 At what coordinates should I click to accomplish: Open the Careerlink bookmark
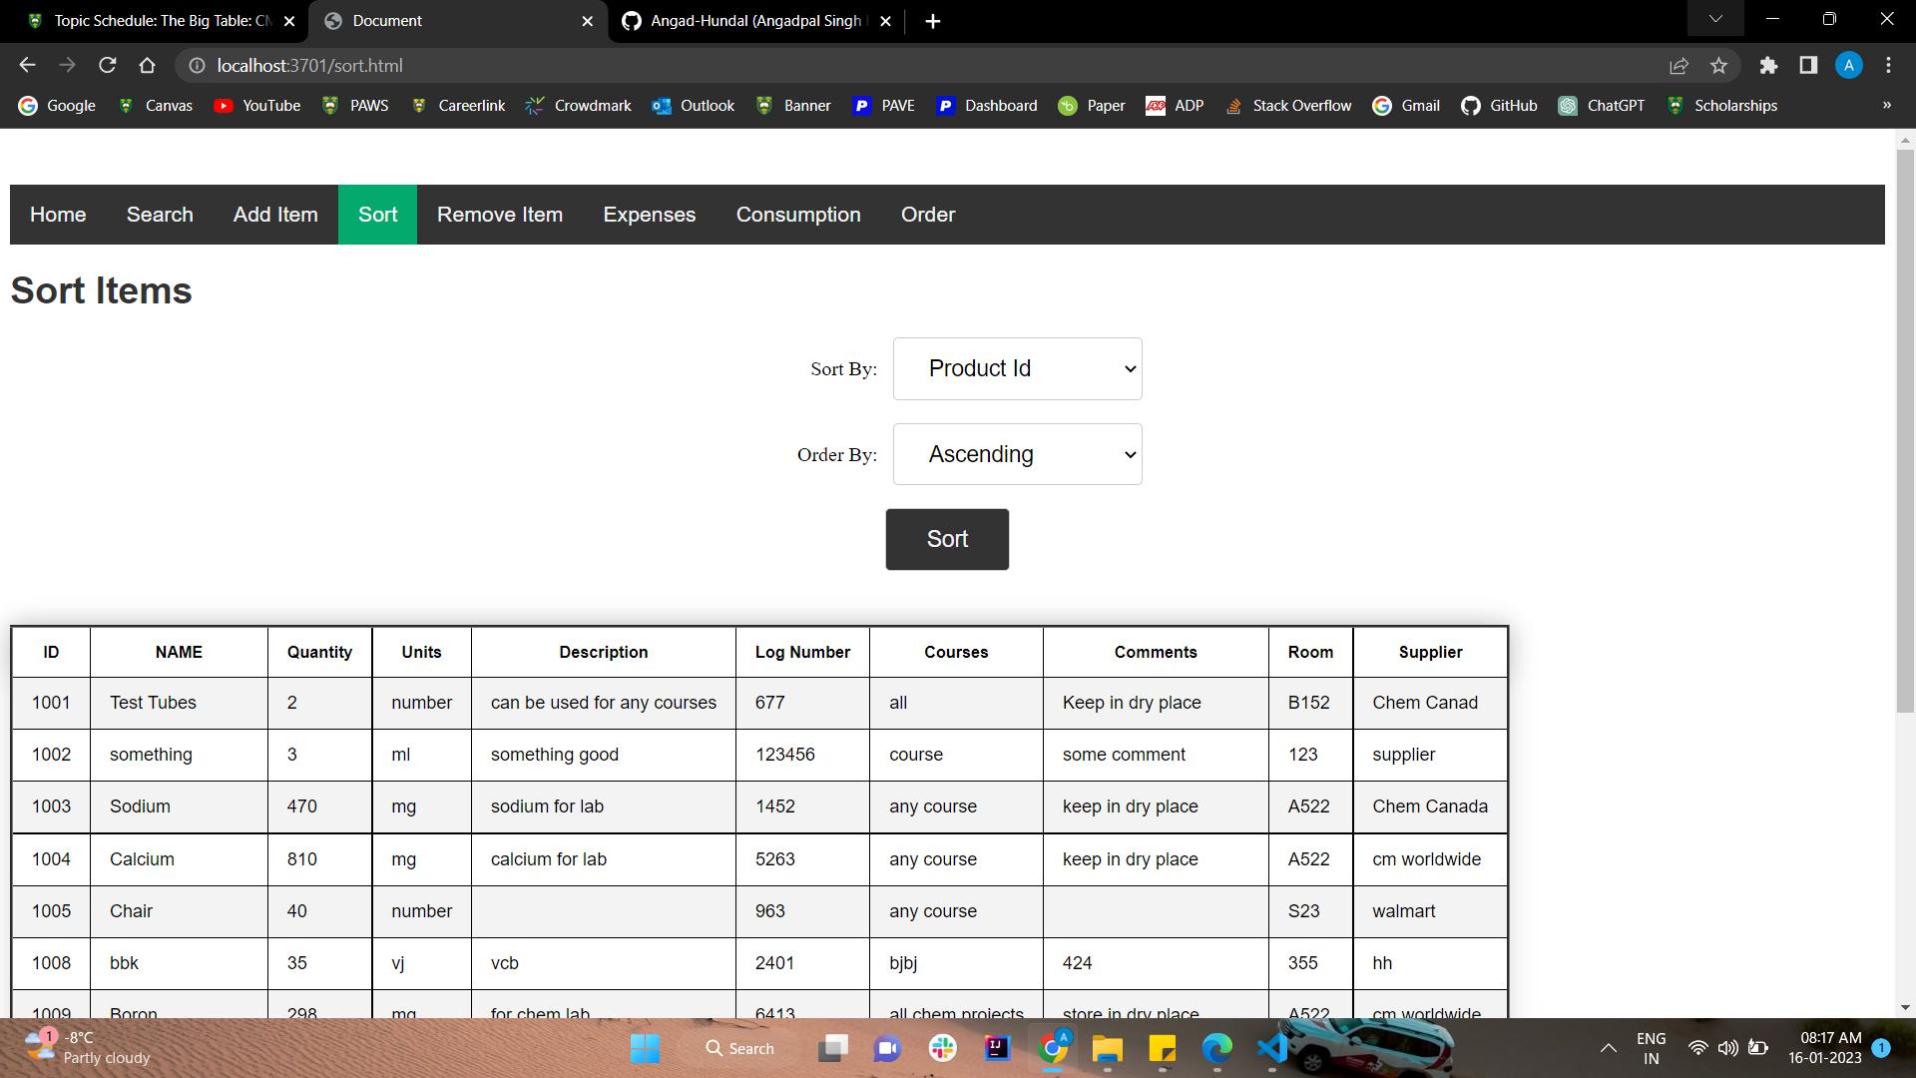coord(458,105)
